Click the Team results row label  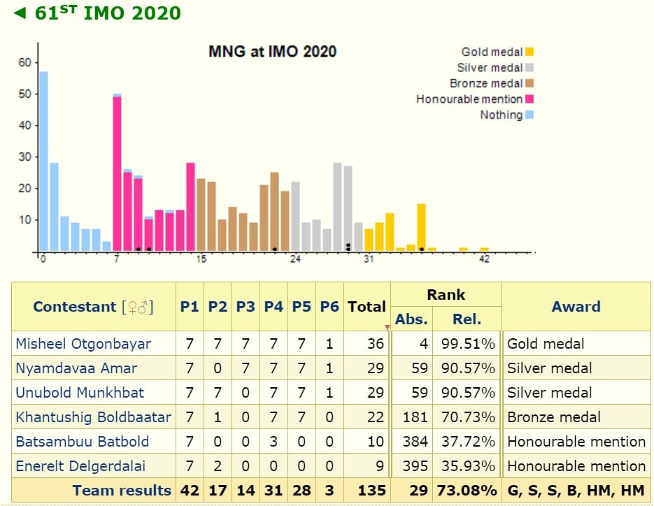(x=122, y=491)
